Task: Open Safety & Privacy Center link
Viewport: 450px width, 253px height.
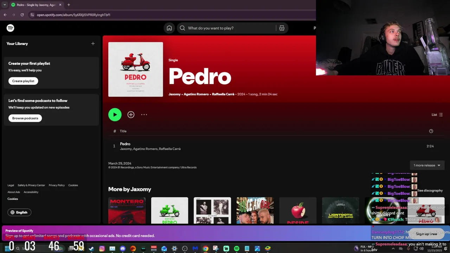Action: click(31, 185)
